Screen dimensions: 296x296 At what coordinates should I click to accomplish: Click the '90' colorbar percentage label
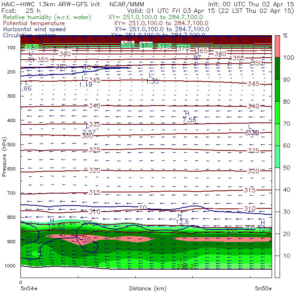286,80
